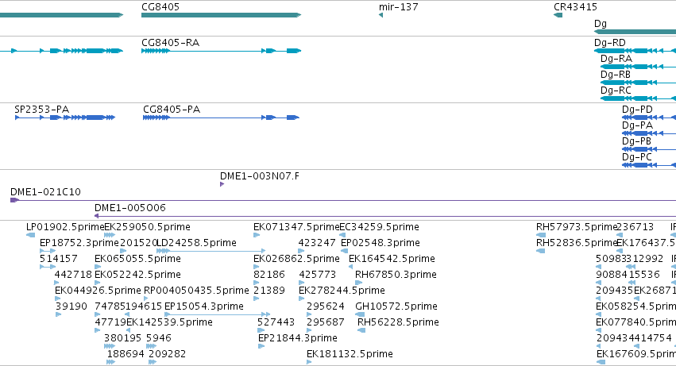
Task: Select the DME1-003N07.F purple arrow glyph
Action: pos(222,184)
